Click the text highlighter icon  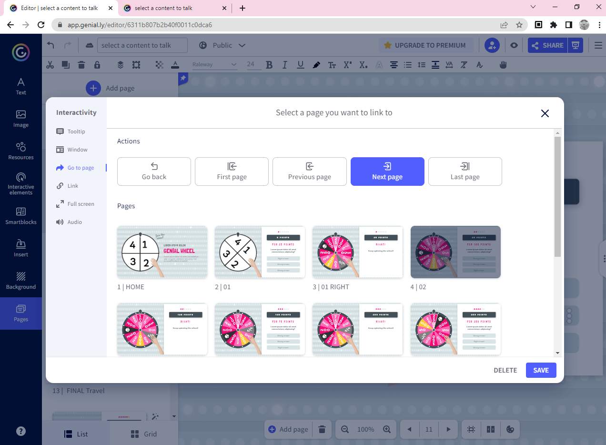point(316,65)
